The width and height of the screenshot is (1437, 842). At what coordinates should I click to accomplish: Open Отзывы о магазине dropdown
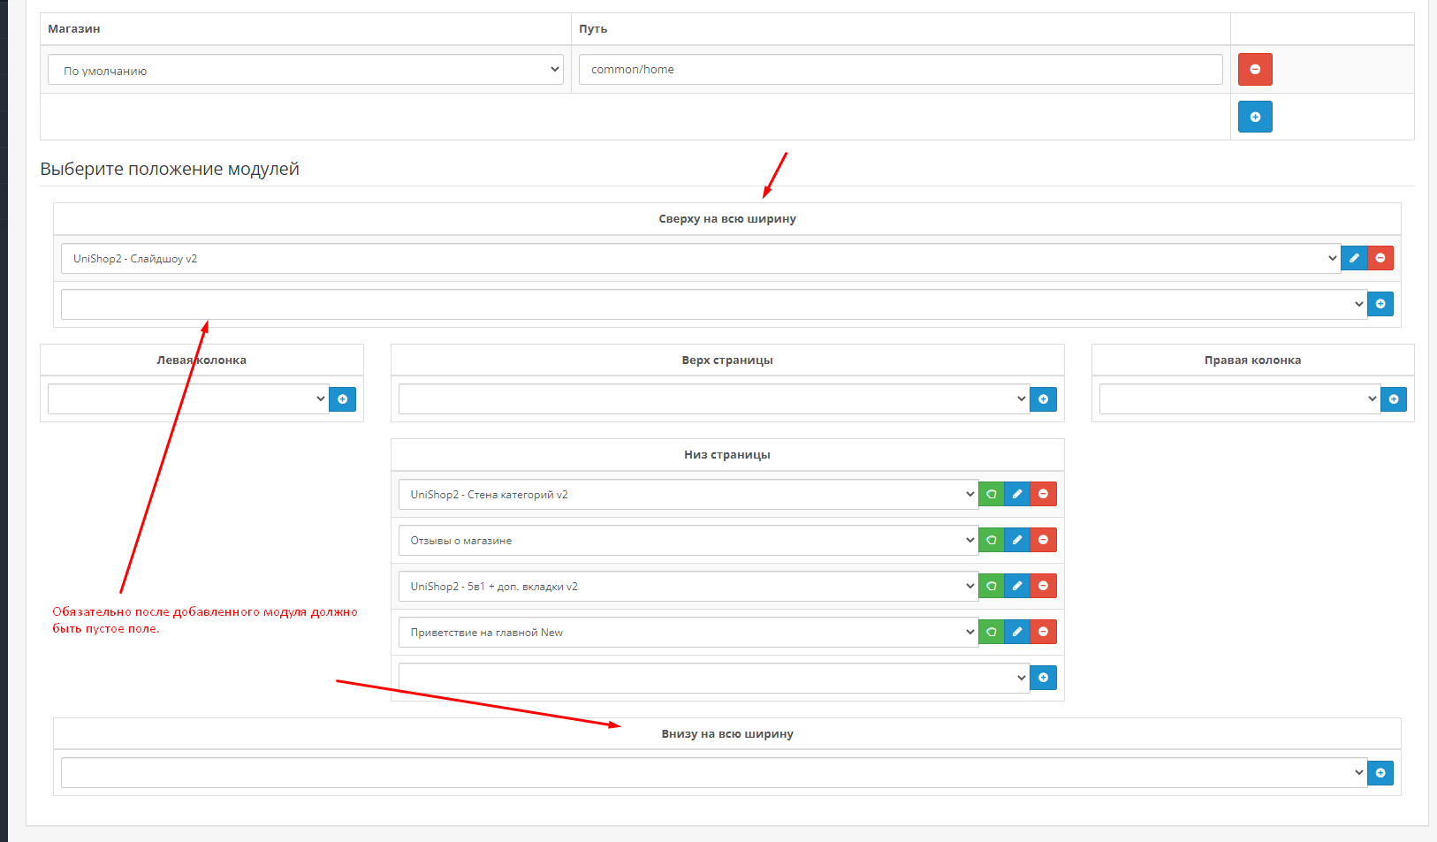[688, 541]
